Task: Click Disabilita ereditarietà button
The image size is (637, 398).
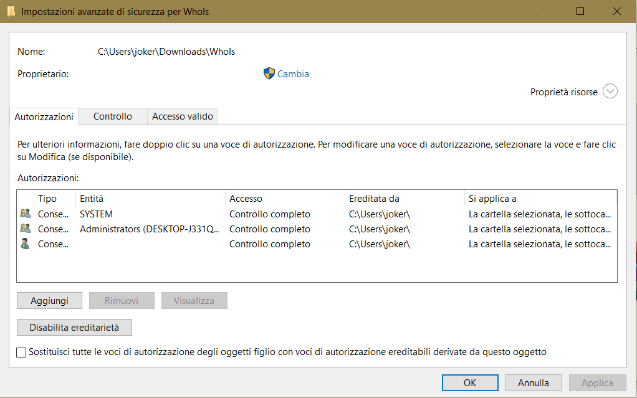Action: [x=74, y=327]
